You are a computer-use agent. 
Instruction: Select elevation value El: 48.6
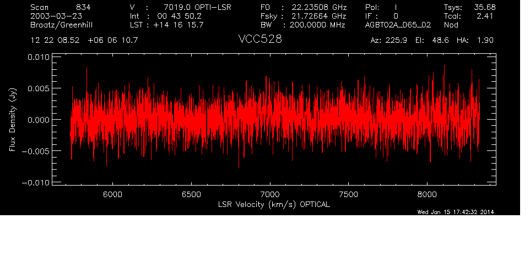click(432, 41)
